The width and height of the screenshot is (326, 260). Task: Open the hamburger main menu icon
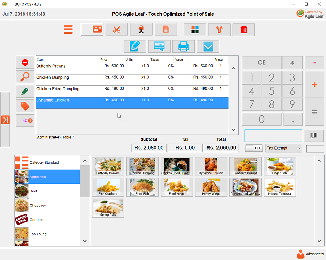pos(68,29)
